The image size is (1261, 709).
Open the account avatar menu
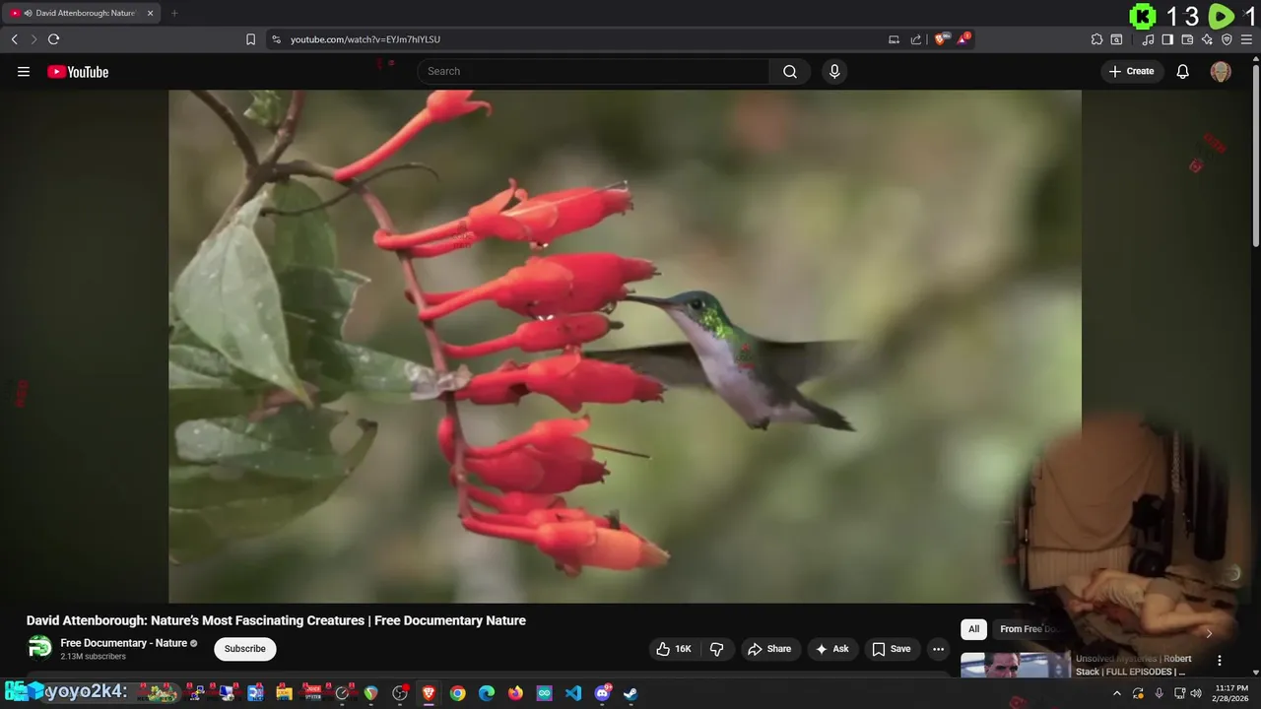[1221, 71]
